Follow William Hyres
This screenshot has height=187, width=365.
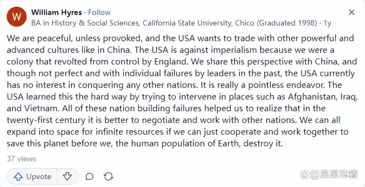(x=99, y=12)
